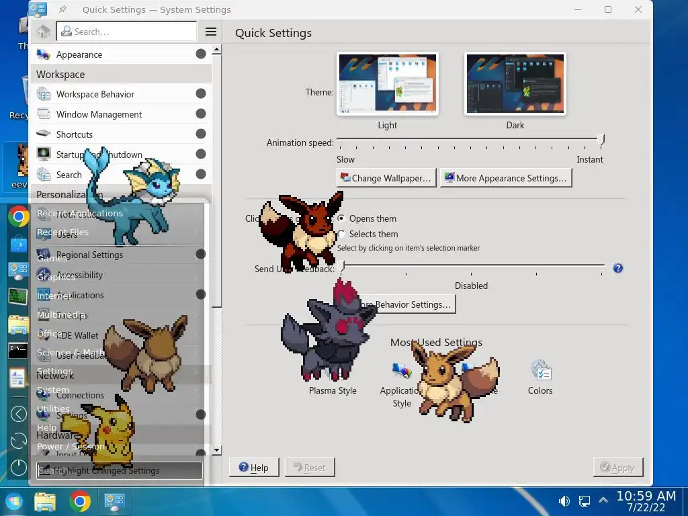Screen dimensions: 688x516
Task: Open Power / Session in the launcher menu
Action: click(118, 447)
